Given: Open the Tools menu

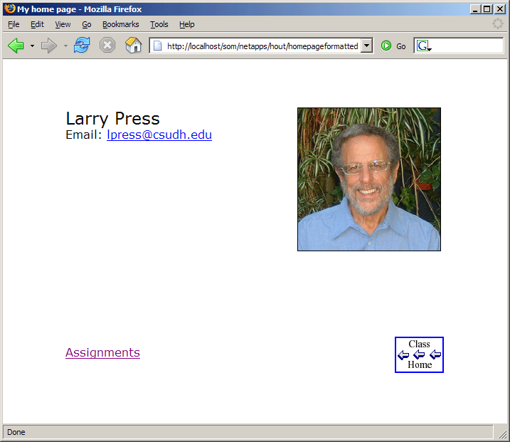Looking at the screenshot, I should tap(159, 24).
